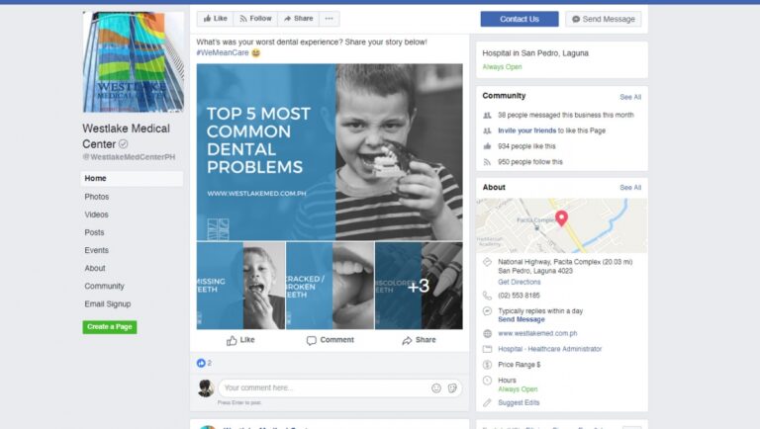Click the sticker icon in comment box
Image resolution: width=760 pixels, height=429 pixels.
(x=452, y=388)
